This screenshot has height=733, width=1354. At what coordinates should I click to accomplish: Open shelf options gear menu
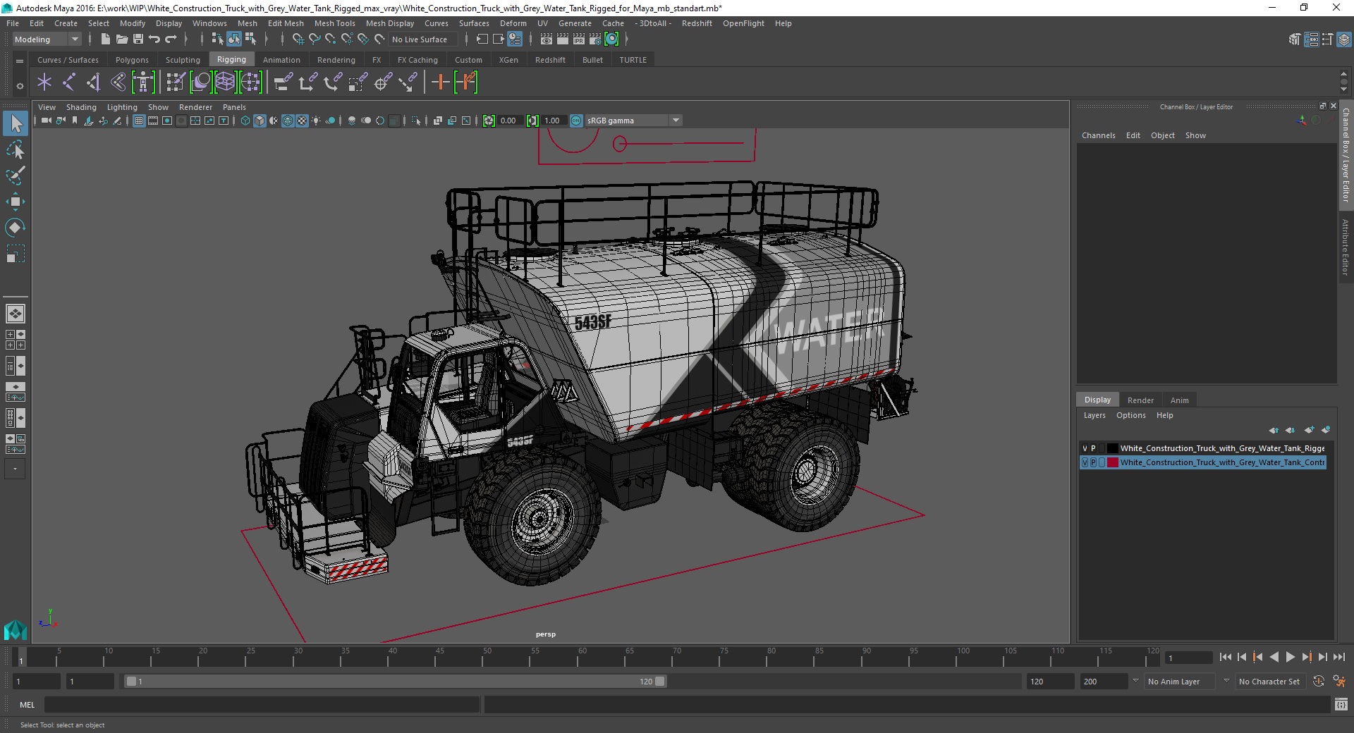(x=20, y=85)
